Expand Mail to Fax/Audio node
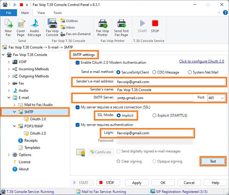 click(x=15, y=105)
